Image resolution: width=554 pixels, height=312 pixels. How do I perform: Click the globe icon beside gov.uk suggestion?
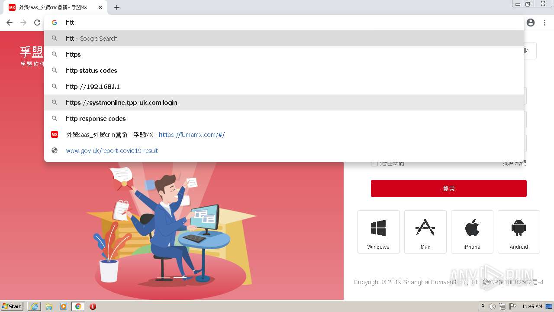click(55, 151)
